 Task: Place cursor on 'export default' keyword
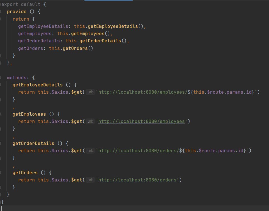pyautogui.click(x=21, y=4)
